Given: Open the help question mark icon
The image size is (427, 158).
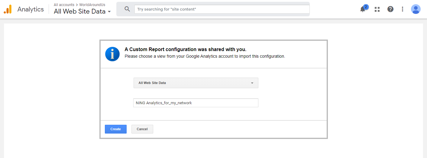Looking at the screenshot, I should click(390, 9).
